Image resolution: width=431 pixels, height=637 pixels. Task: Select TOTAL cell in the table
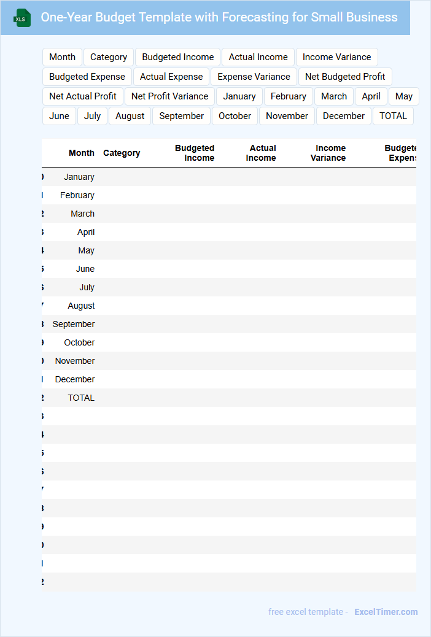pyautogui.click(x=81, y=398)
